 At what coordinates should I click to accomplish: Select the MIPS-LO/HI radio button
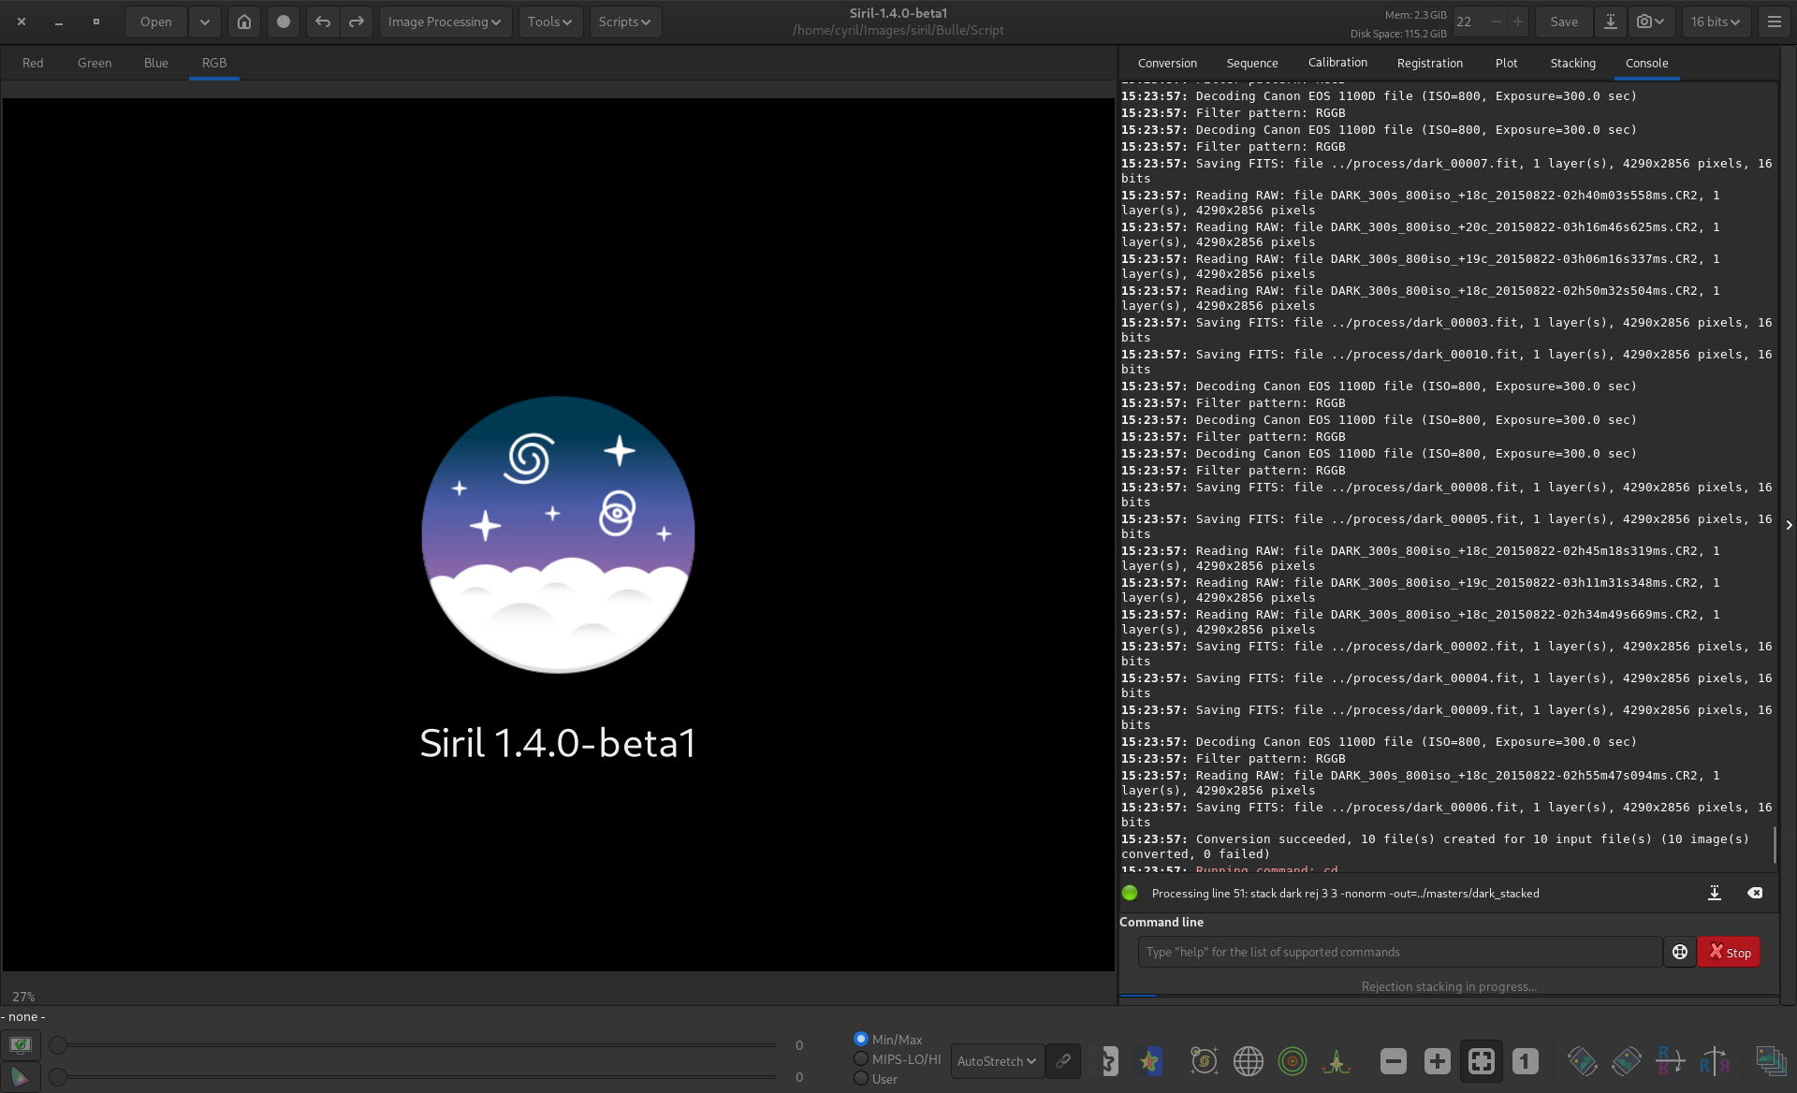tap(861, 1058)
